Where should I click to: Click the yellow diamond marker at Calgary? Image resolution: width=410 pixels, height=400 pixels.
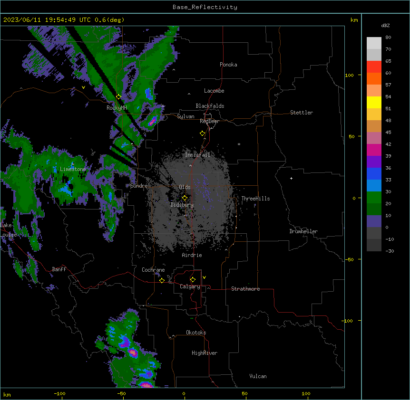193,279
